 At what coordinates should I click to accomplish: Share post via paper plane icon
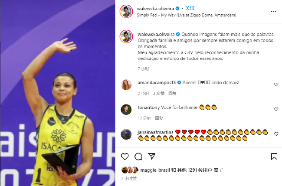tap(151, 156)
